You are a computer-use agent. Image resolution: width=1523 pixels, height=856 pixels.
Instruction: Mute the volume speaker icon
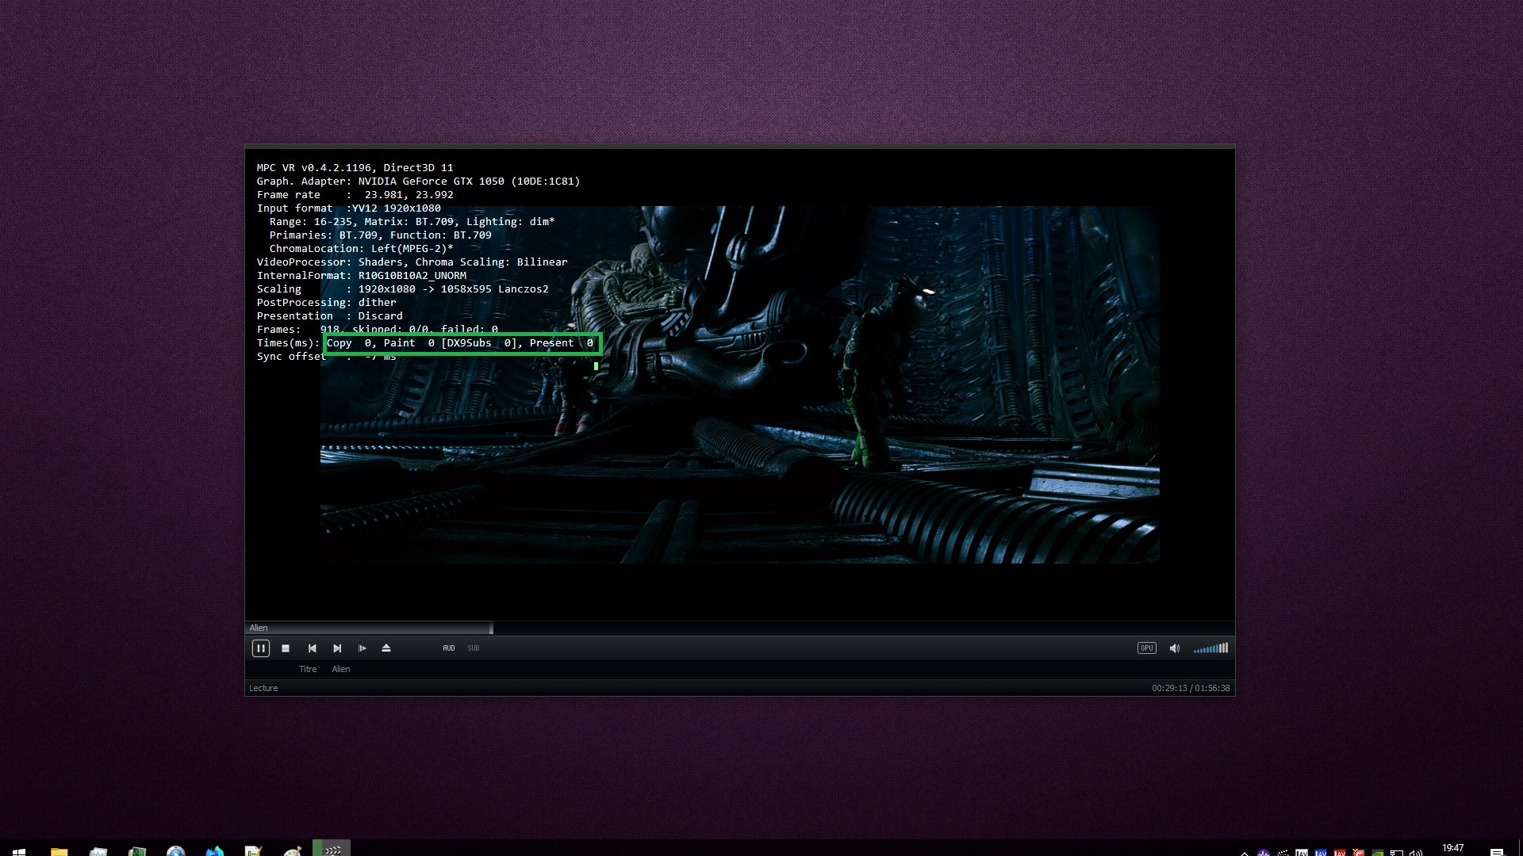point(1175,648)
